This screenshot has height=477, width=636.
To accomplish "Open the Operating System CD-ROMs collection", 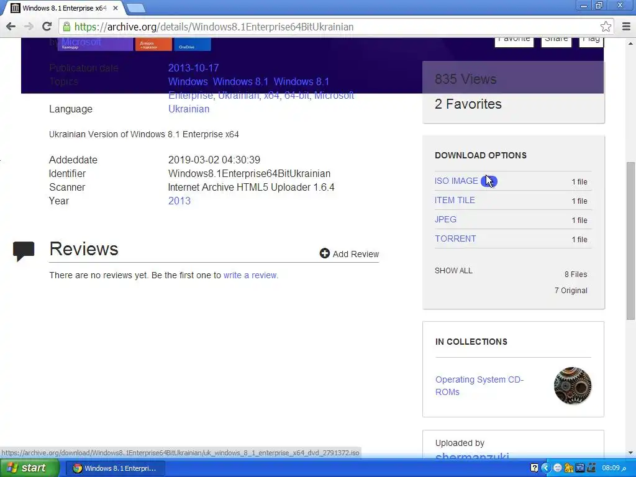I will tap(479, 386).
